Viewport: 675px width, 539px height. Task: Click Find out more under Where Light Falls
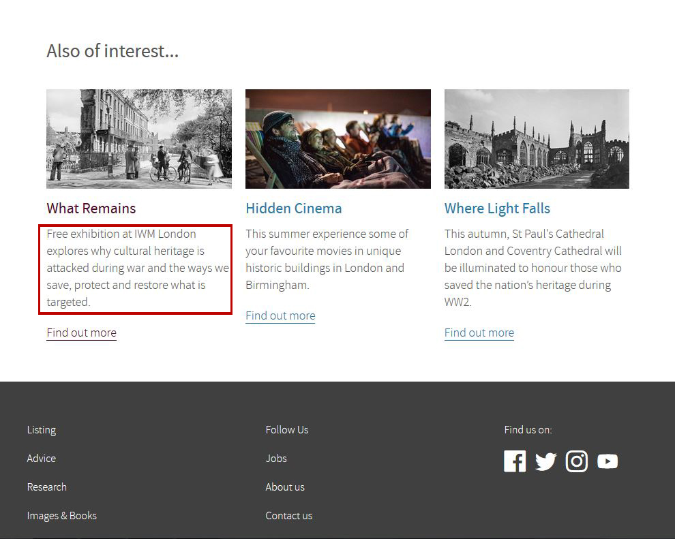(479, 333)
